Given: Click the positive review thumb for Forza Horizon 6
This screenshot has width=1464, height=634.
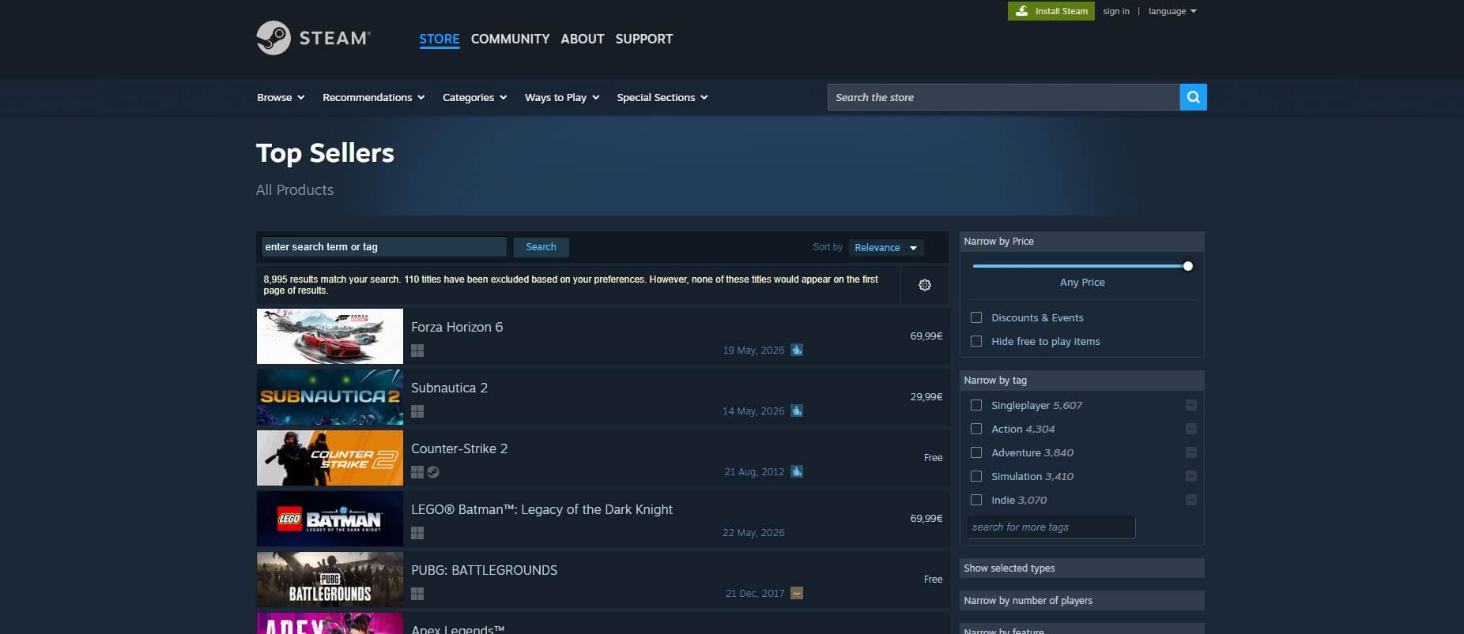Looking at the screenshot, I should pos(797,350).
